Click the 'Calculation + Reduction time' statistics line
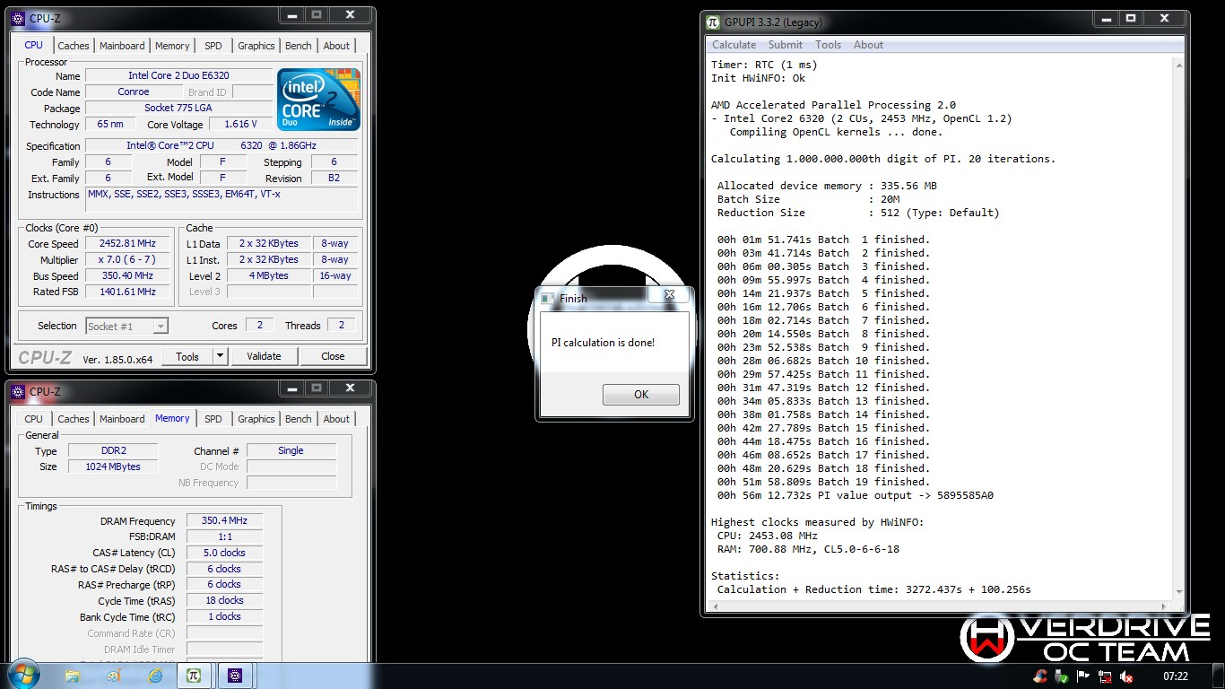This screenshot has width=1225, height=689. [x=873, y=589]
